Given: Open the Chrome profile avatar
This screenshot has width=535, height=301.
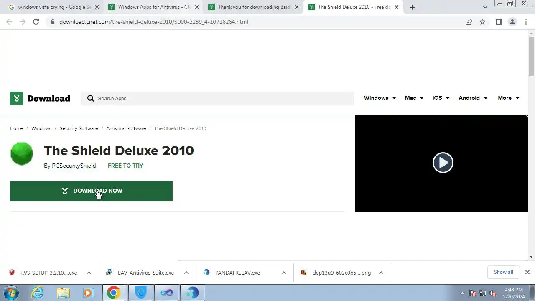Looking at the screenshot, I should [x=512, y=22].
